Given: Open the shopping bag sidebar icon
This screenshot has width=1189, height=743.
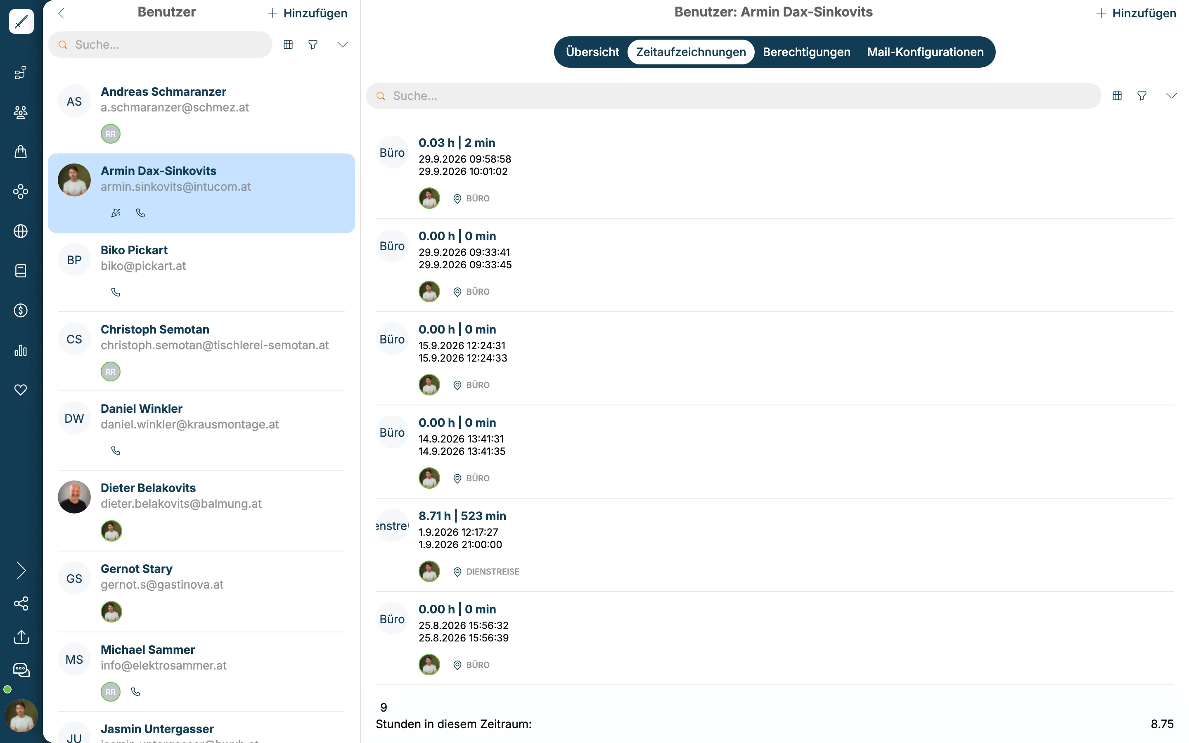Looking at the screenshot, I should (21, 152).
